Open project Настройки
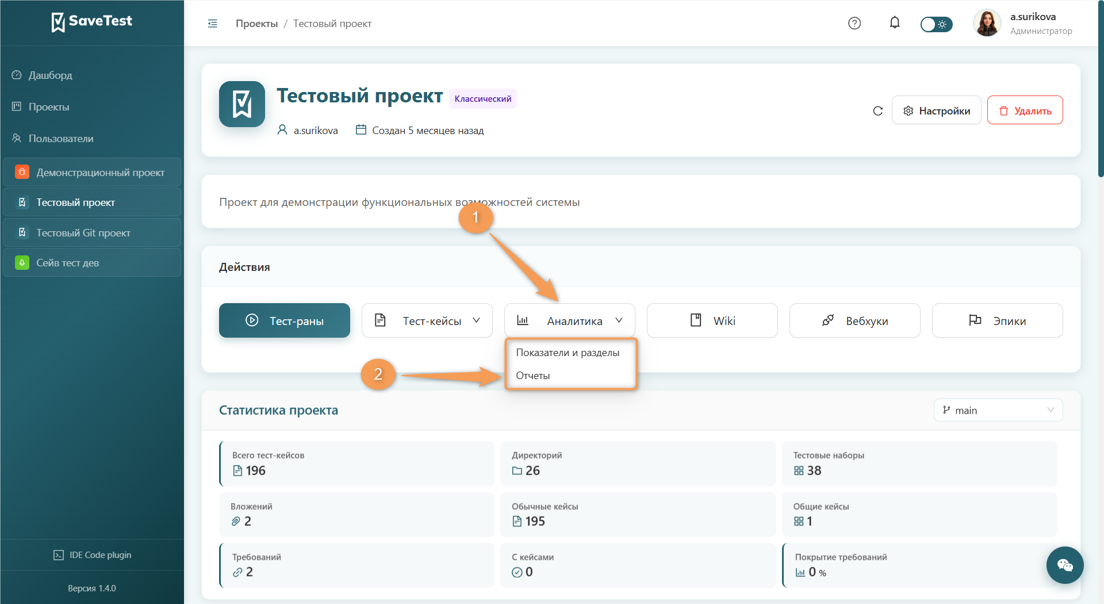The height and width of the screenshot is (604, 1104). (936, 110)
